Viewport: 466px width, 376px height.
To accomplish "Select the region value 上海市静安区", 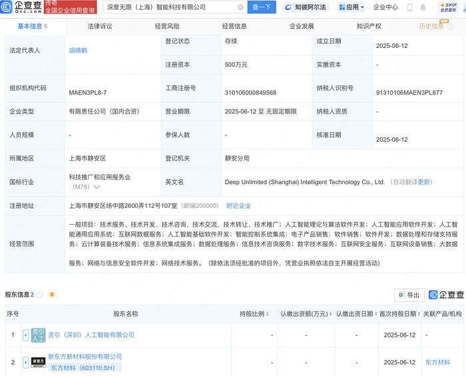I will pos(87,159).
